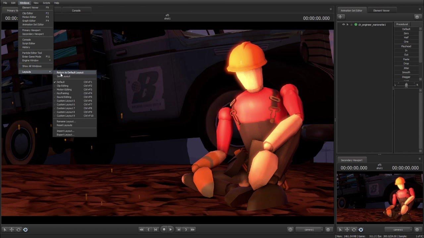Step back one frame in playback controls
Image resolution: width=424 pixels, height=238 pixels.
[x=156, y=229]
